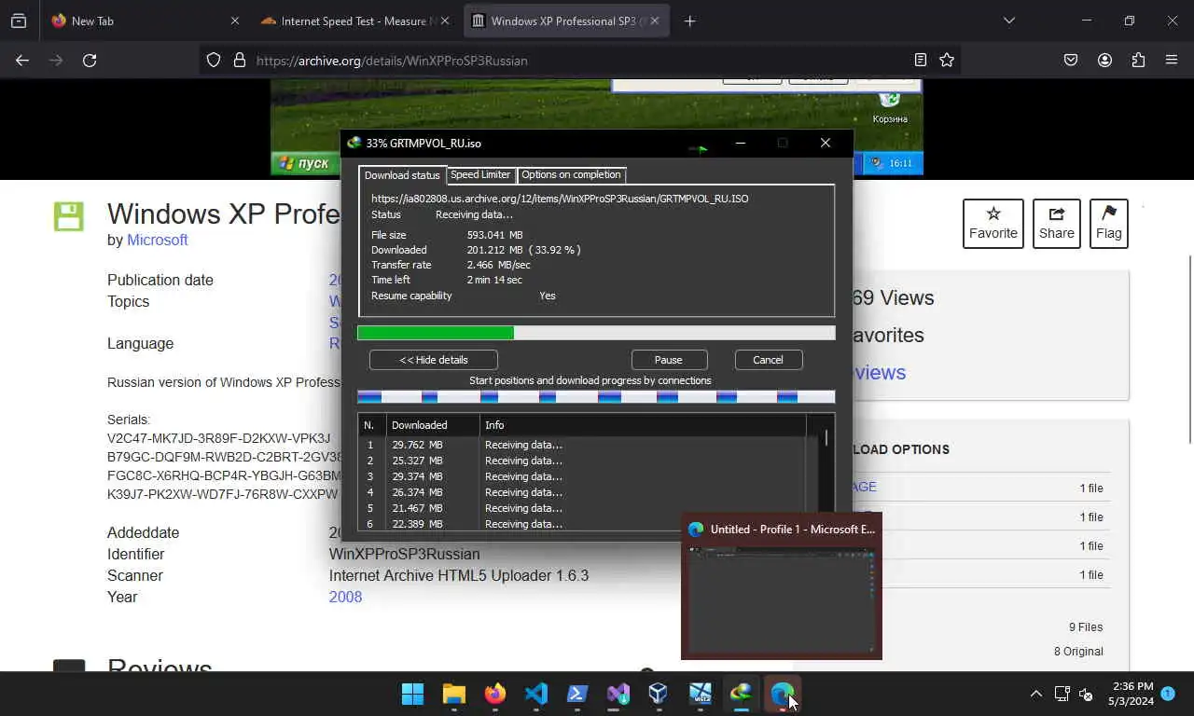The image size is (1194, 716).
Task: Go back to the previous page
Action: pos(22,60)
